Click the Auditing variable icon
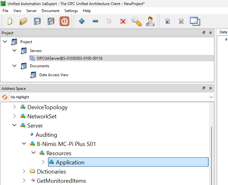This screenshot has height=185, width=228. point(32,134)
